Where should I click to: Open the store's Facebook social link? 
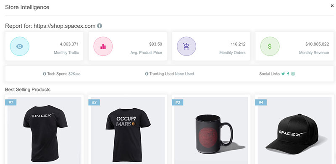pyautogui.click(x=288, y=74)
